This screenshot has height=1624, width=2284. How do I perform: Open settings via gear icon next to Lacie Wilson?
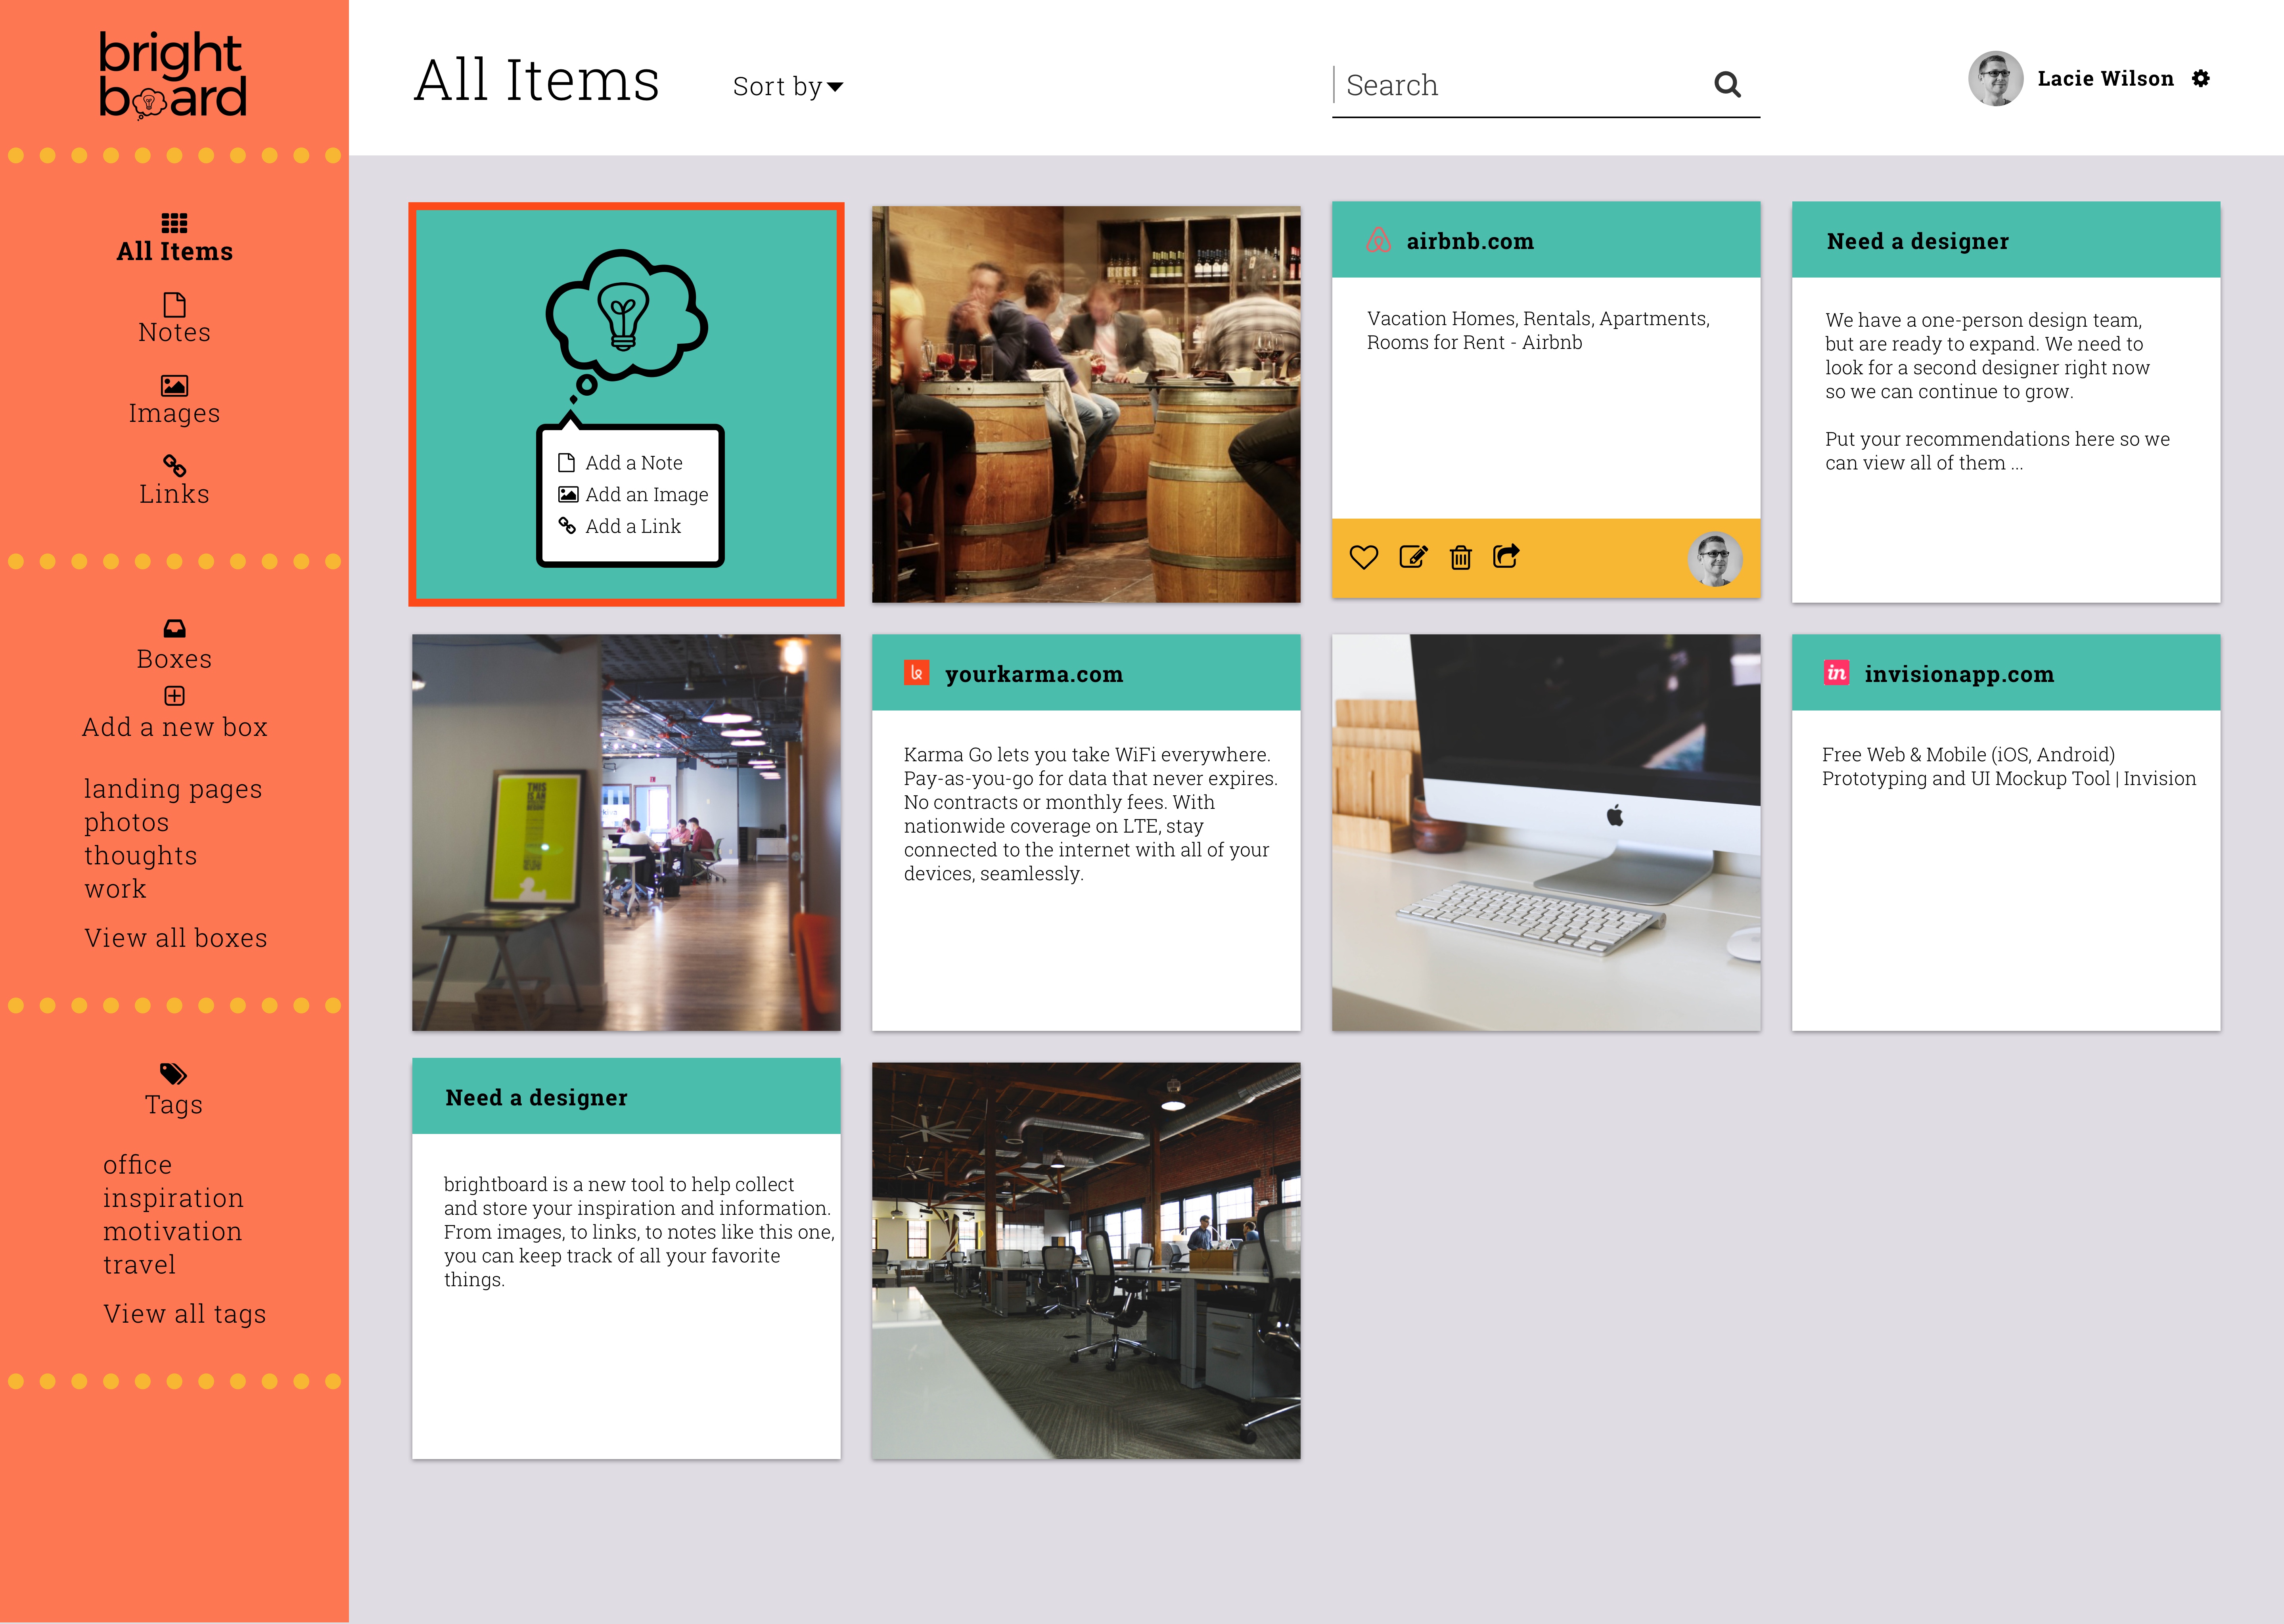tap(2201, 78)
